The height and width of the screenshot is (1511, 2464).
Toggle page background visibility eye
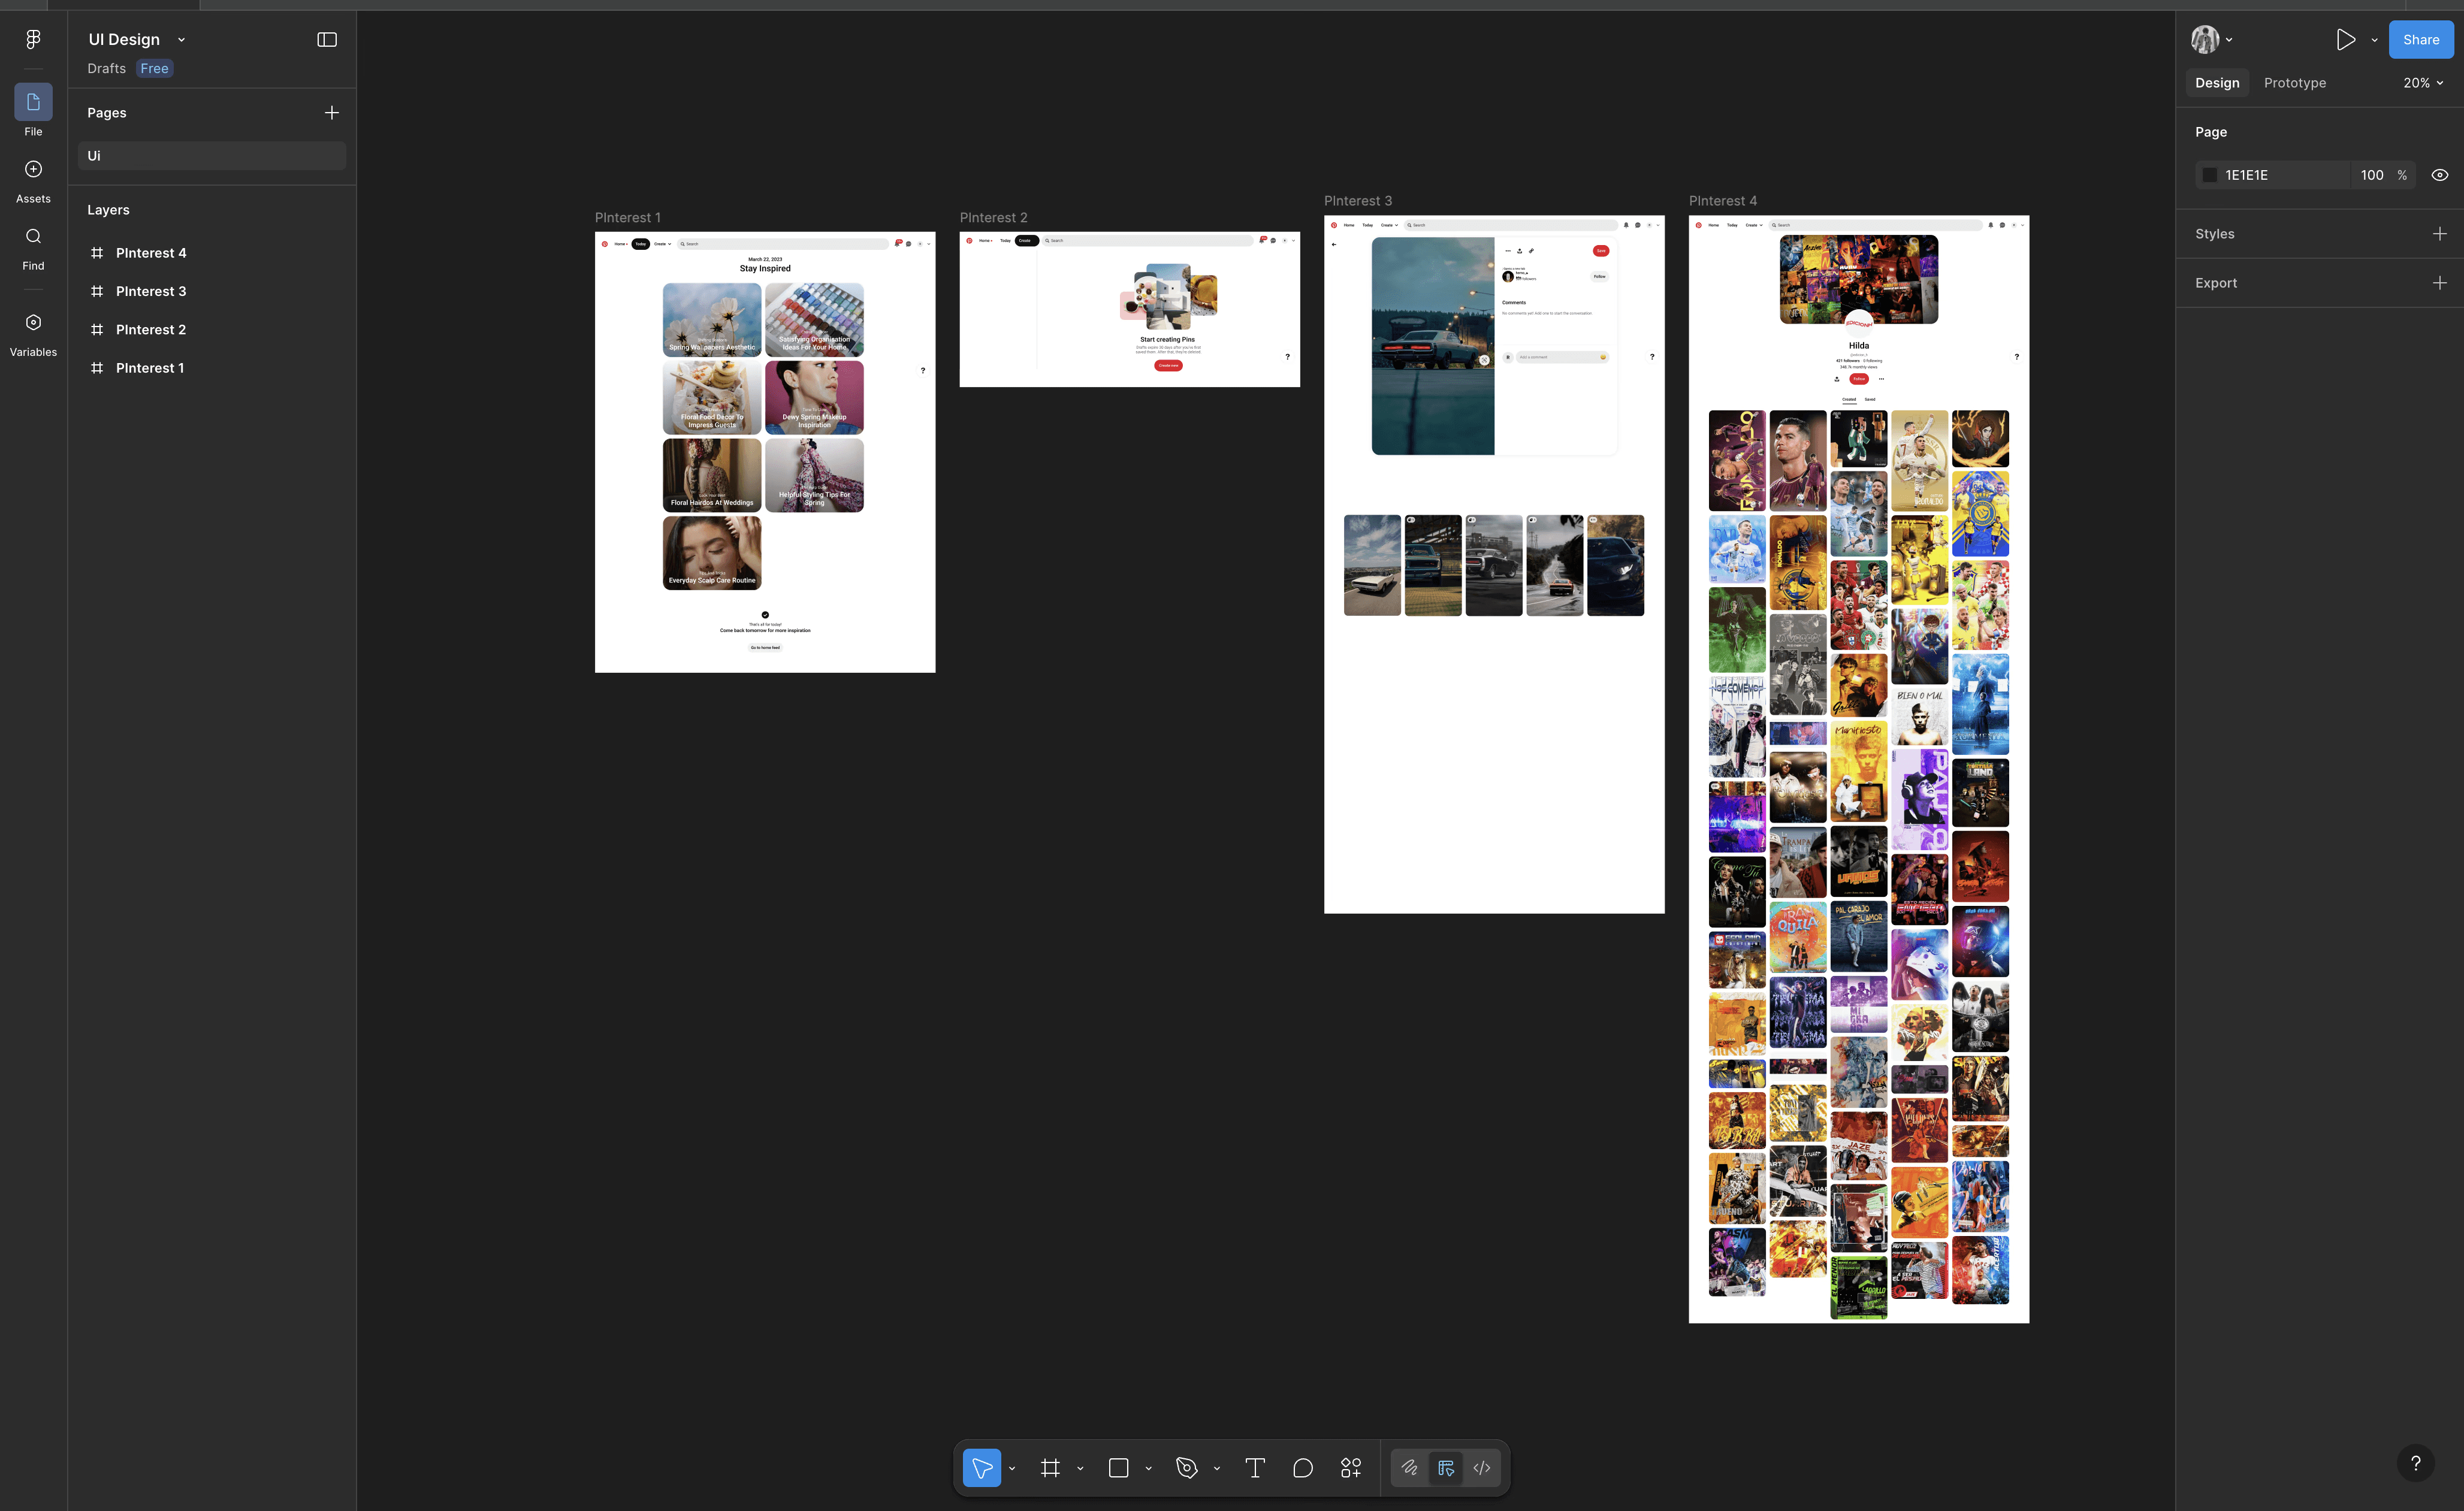tap(2439, 175)
